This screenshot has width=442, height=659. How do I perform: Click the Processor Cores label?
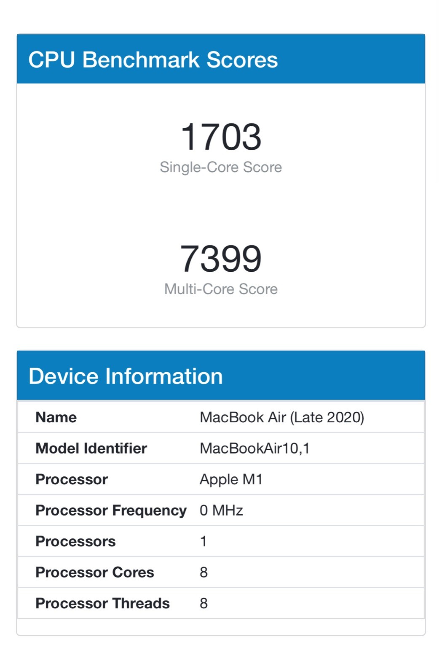click(95, 572)
